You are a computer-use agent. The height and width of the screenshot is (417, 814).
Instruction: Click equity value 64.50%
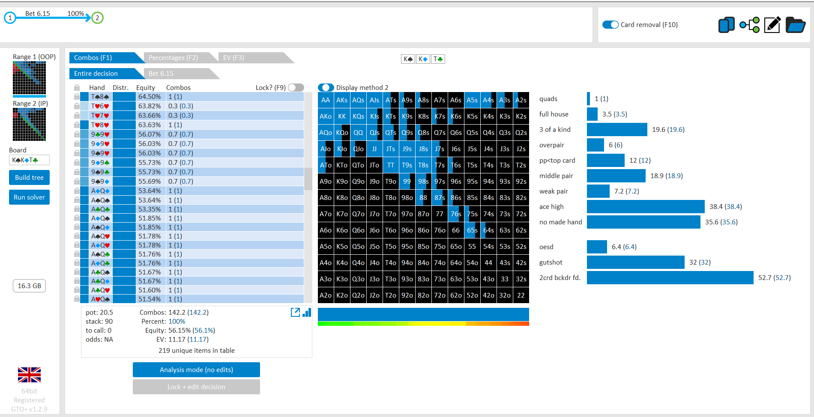click(150, 97)
